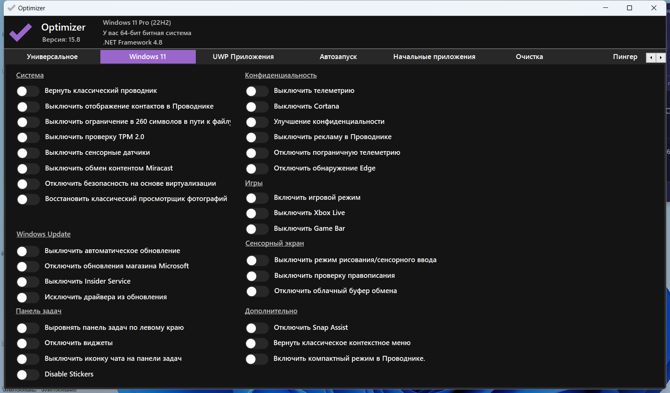Viewport: 670px width, 393px height.
Task: Toggle Отключить обнаружение Edge switch
Action: 257,169
